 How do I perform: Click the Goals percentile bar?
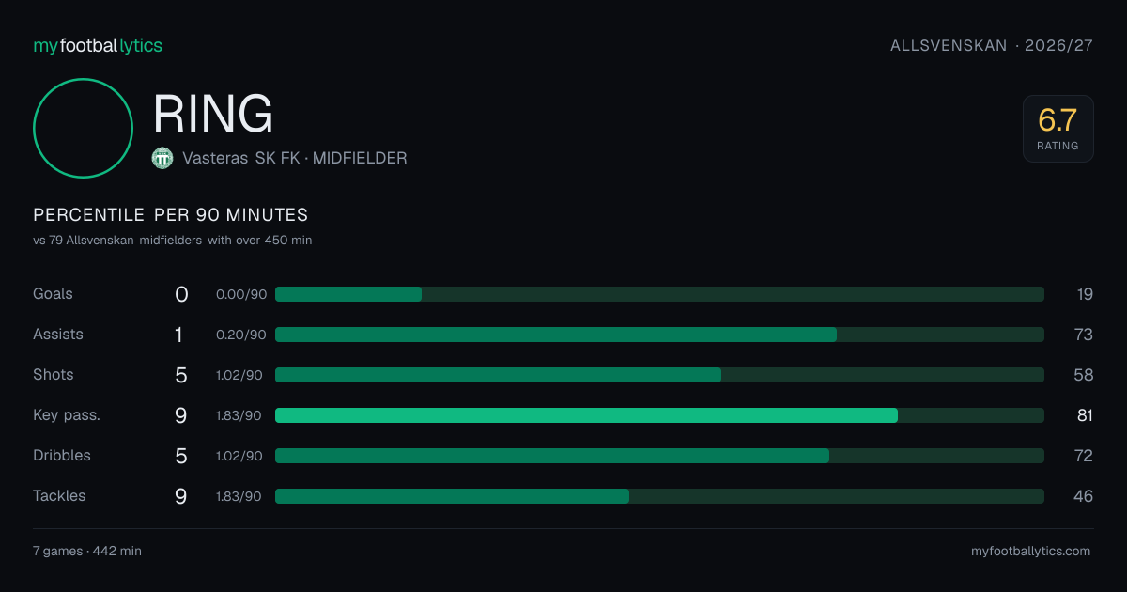pos(659,294)
